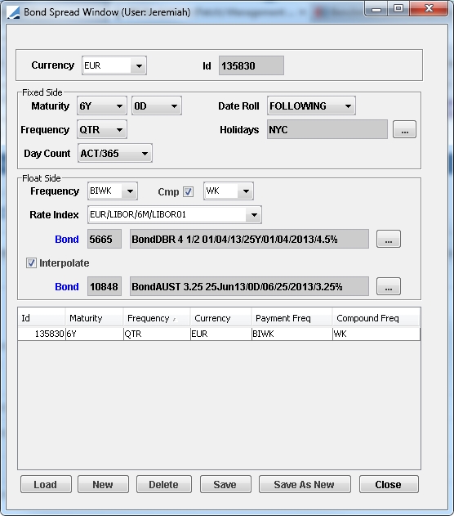The width and height of the screenshot is (454, 516).
Task: Open the Day Count ACT/365 dropdown
Action: tap(115, 154)
